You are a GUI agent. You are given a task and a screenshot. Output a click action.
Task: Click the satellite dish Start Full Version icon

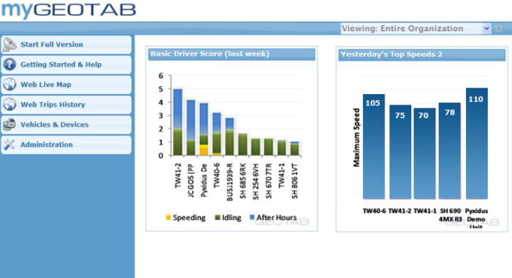[x=9, y=45]
